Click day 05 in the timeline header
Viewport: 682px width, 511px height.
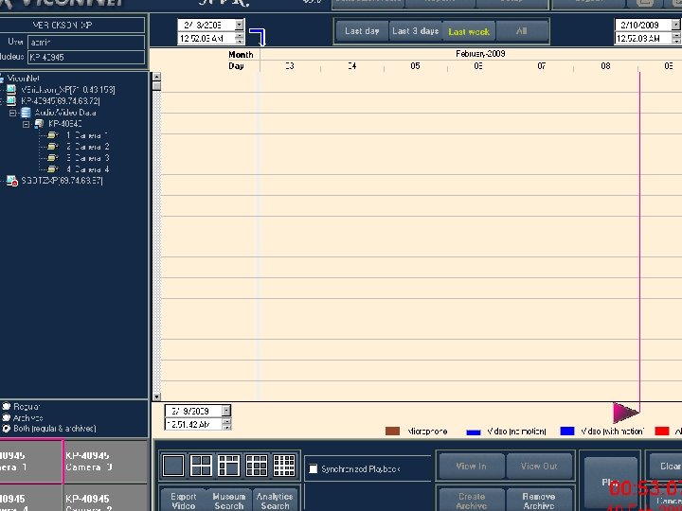point(415,66)
